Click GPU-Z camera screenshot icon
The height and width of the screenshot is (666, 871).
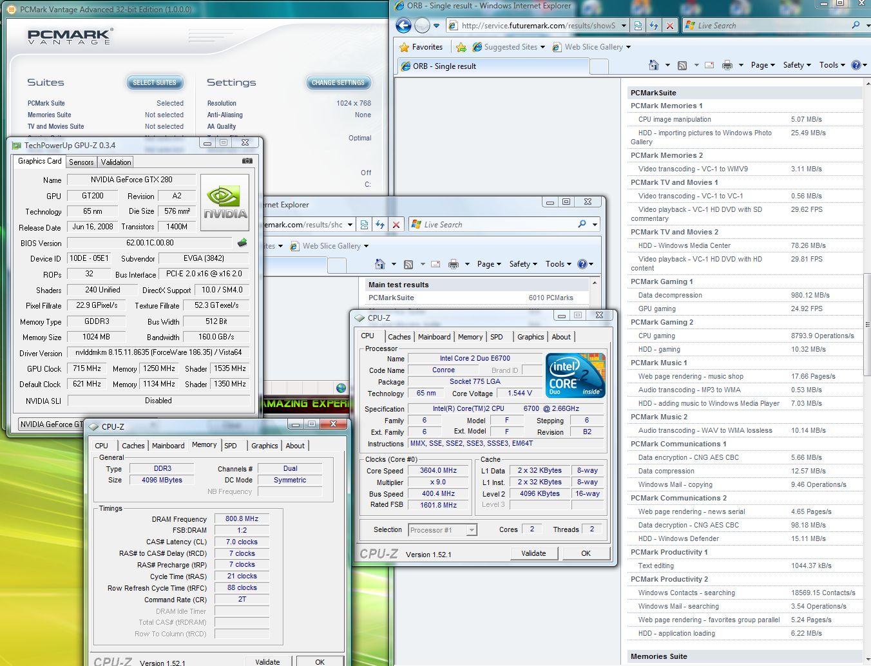[x=247, y=161]
